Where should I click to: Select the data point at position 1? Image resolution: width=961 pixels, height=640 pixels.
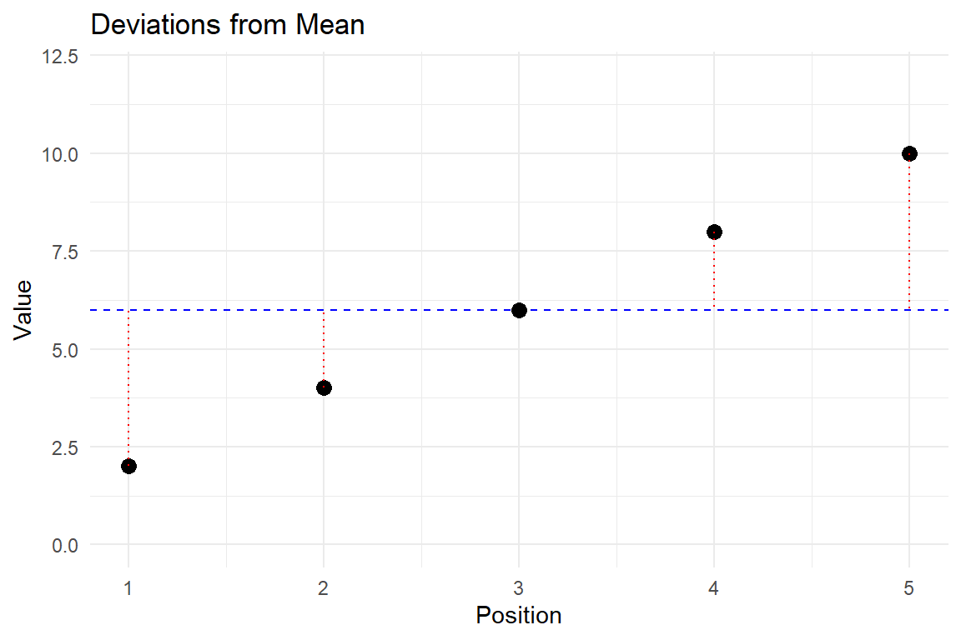[x=128, y=466]
